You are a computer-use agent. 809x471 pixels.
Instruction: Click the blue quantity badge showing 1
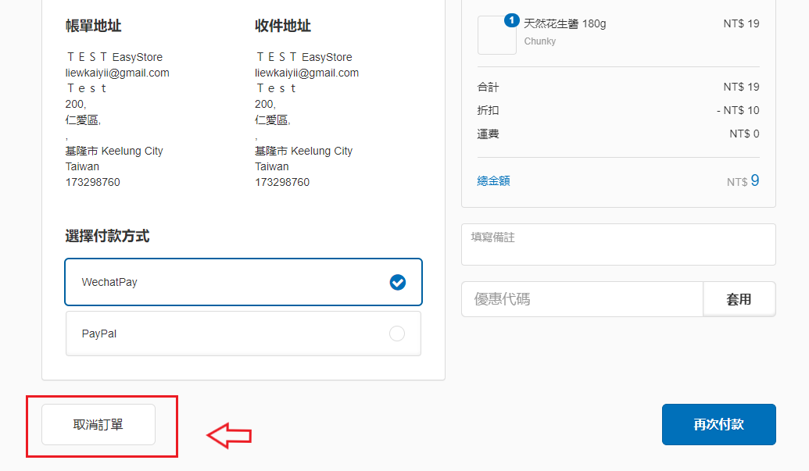click(512, 20)
